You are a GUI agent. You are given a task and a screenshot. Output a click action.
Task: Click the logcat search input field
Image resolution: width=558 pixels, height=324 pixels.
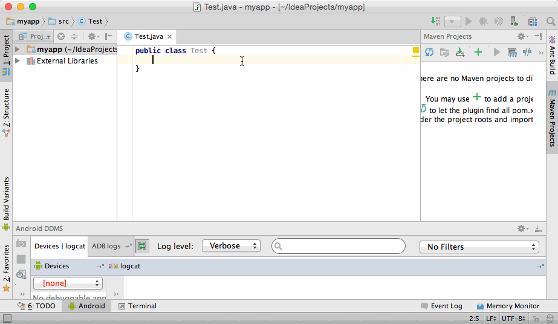(x=339, y=246)
